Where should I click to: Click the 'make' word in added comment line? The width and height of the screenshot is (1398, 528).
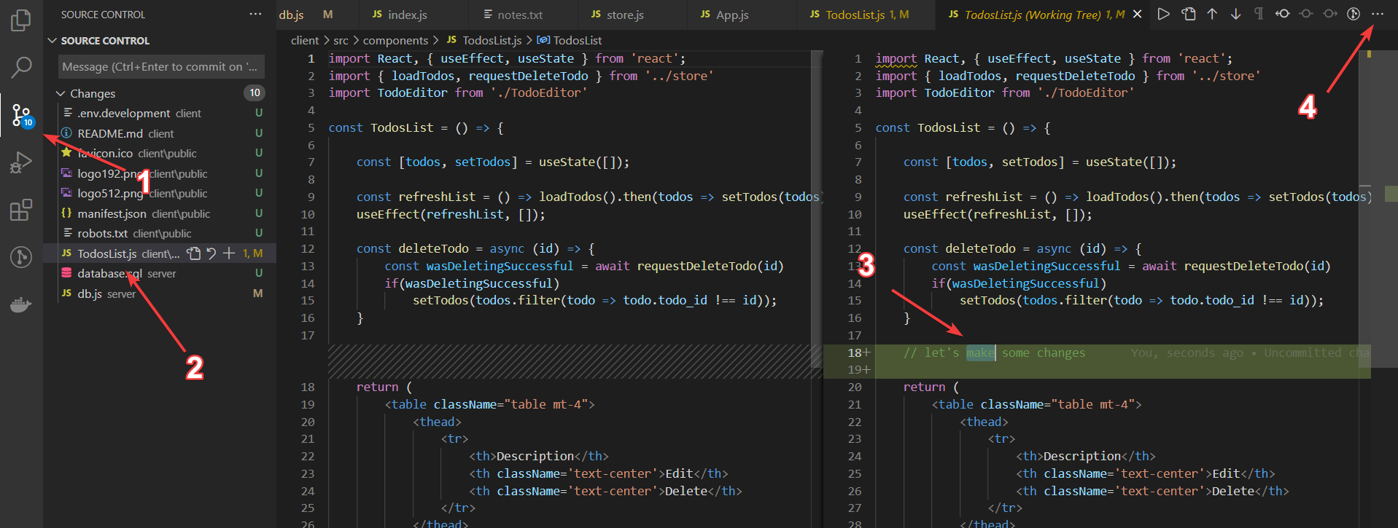click(980, 352)
